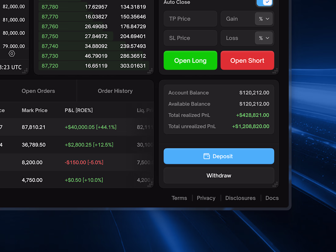The height and width of the screenshot is (252, 336).
Task: Click the -$150.00 [-5.0%] P&L value
Action: pyautogui.click(x=84, y=163)
